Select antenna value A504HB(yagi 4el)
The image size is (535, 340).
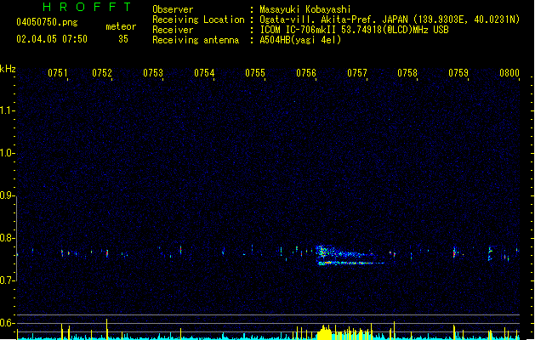pyautogui.click(x=300, y=40)
